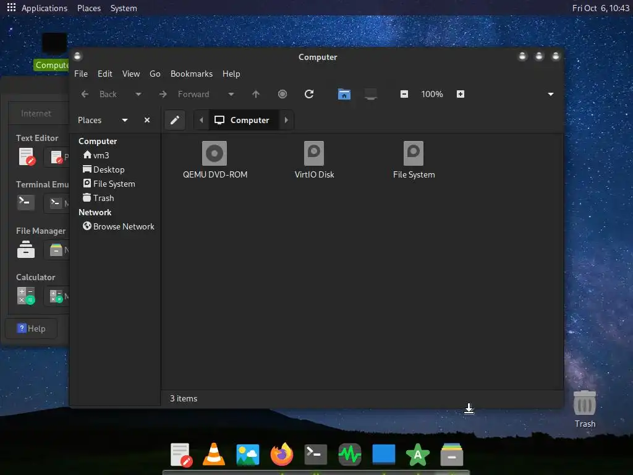Viewport: 633px width, 475px height.
Task: Open terminal from the dock
Action: tap(316, 455)
